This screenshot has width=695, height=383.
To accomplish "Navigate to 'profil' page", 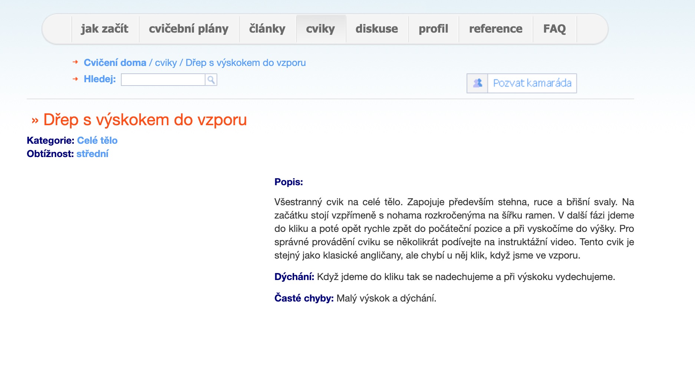I will click(433, 29).
